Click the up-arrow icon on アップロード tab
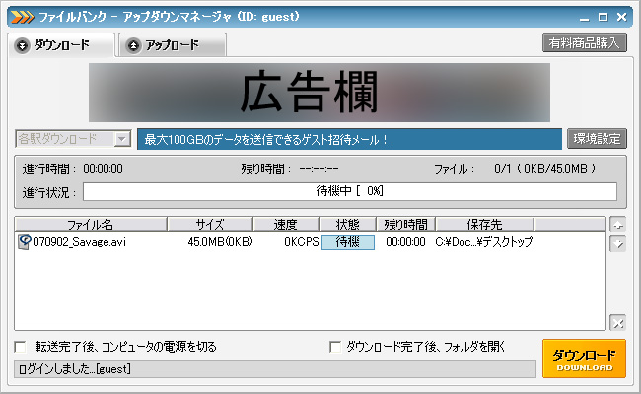The image size is (641, 394). click(133, 45)
